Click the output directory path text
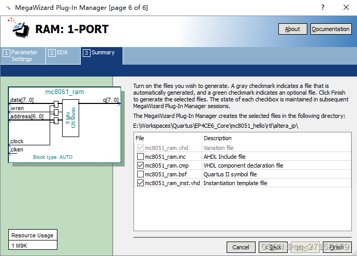This screenshot has height=256, width=357. click(x=216, y=126)
